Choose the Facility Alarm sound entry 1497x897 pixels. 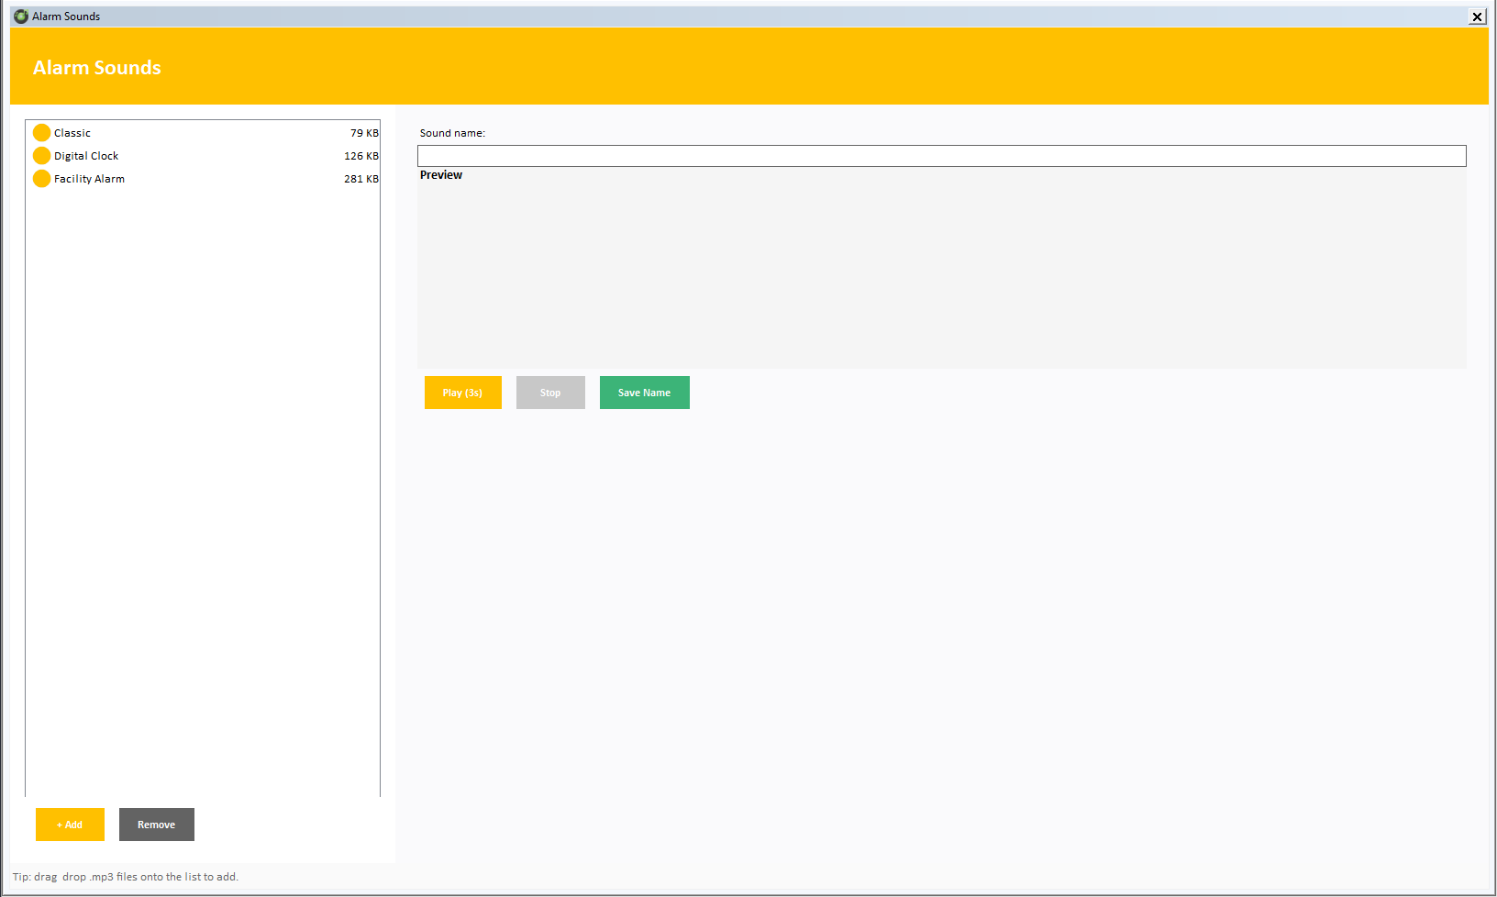click(89, 179)
